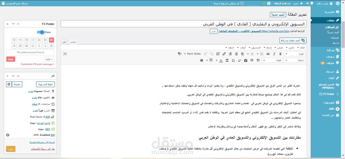Select the Telegram icon in FS Poster

(27, 46)
